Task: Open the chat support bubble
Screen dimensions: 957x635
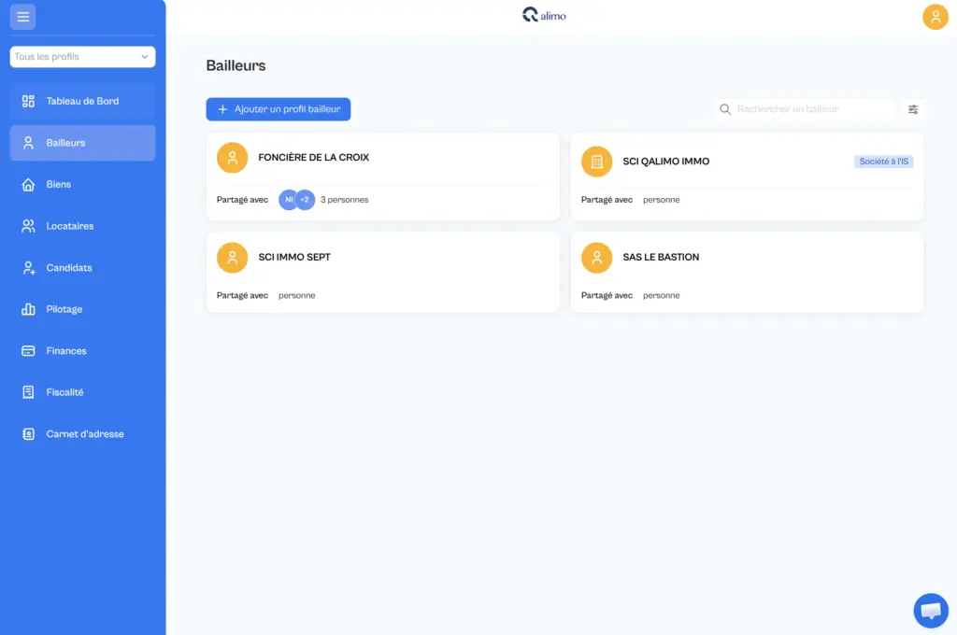Action: 931,610
